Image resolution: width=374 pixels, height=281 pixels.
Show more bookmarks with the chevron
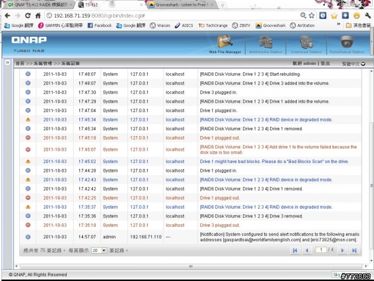pos(338,24)
